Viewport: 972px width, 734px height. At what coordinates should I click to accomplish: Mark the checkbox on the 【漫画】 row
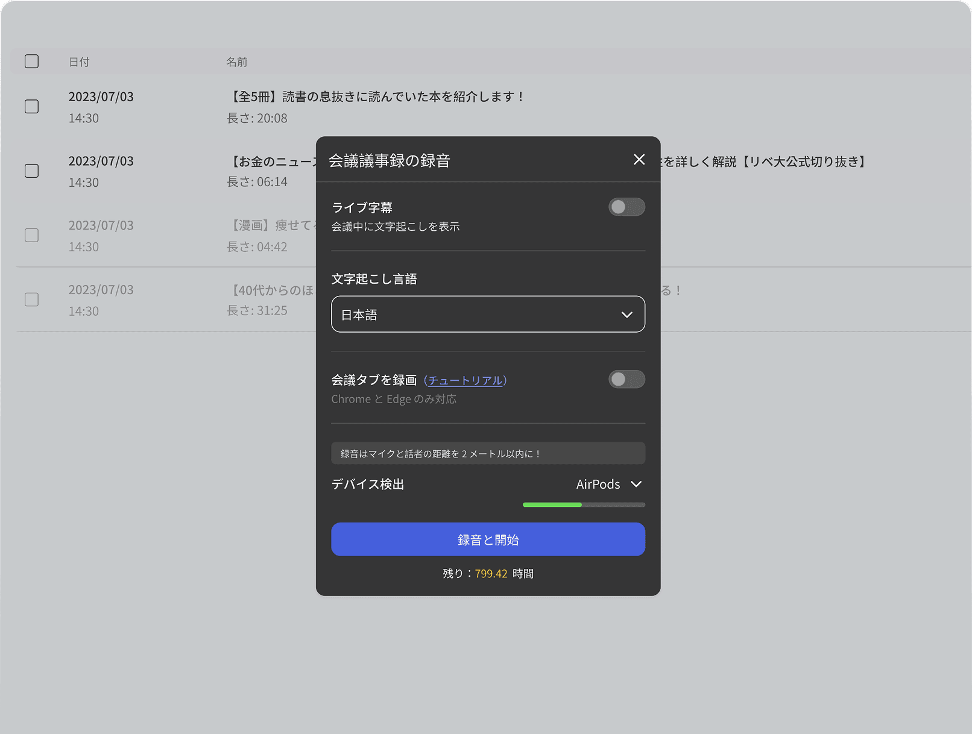click(32, 235)
